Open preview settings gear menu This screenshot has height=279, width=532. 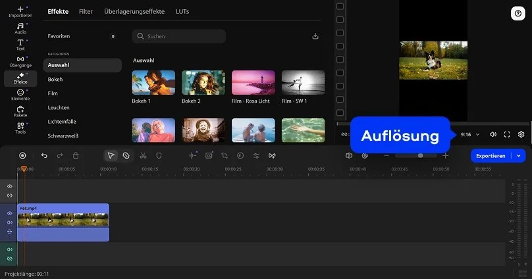[x=521, y=134]
